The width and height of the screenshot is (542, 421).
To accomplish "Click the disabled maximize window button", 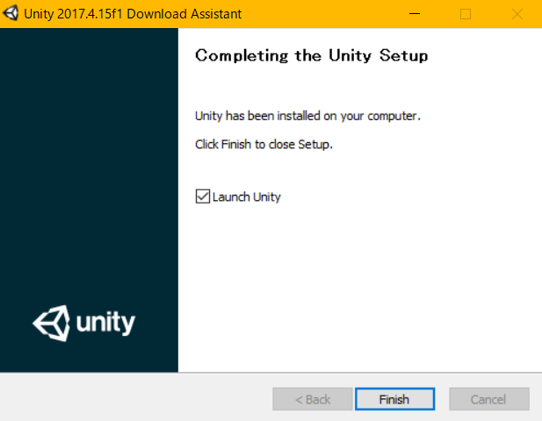I will 466,14.
